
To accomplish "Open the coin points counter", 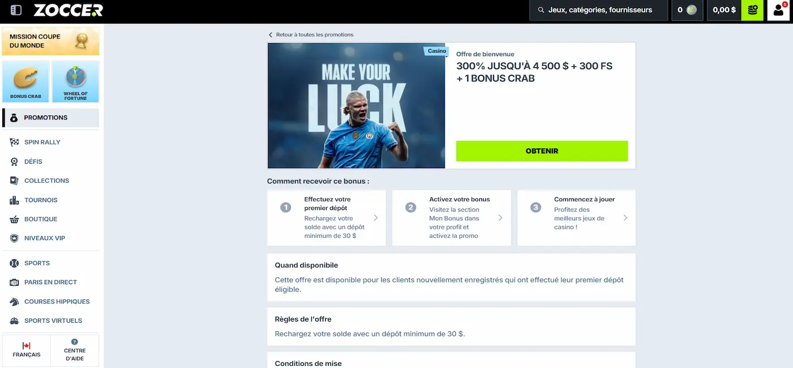I will pos(687,10).
